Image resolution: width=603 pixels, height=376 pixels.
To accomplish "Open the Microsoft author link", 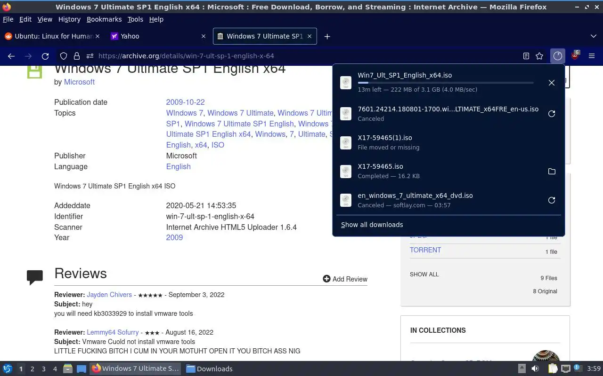I will click(x=79, y=82).
